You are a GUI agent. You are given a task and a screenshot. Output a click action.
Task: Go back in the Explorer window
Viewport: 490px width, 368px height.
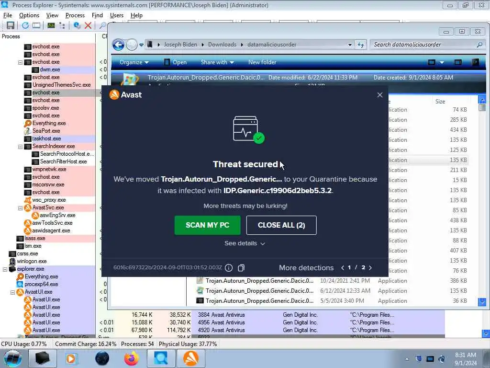[x=119, y=45]
